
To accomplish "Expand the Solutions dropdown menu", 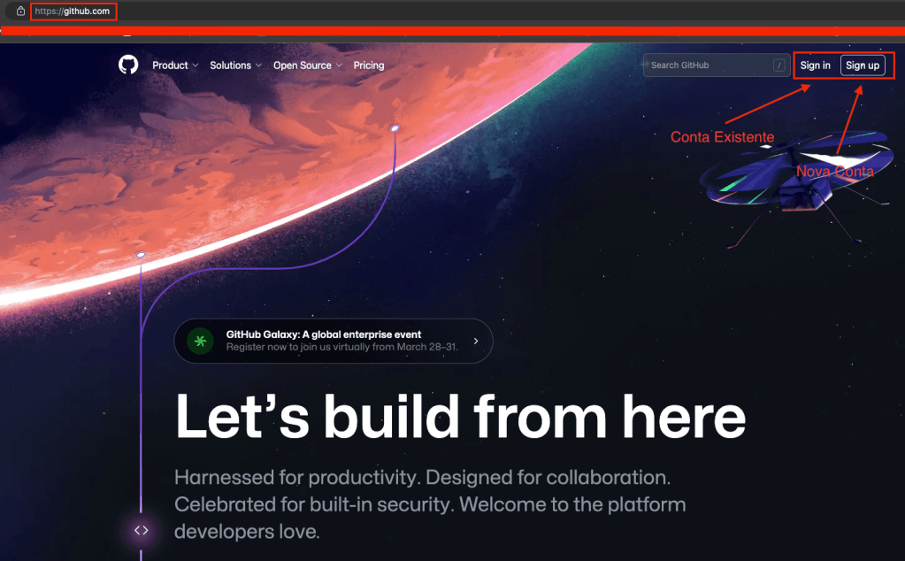I will point(235,65).
